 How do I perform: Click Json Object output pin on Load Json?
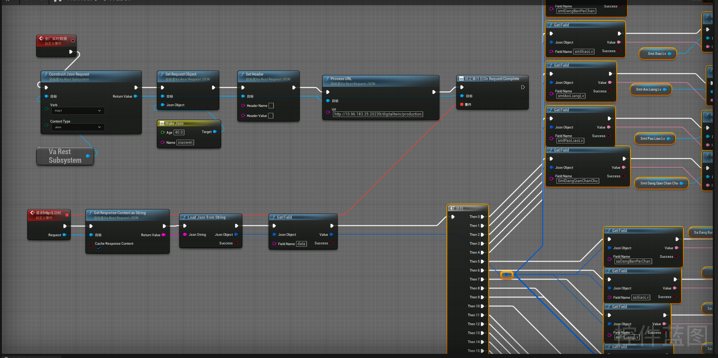[x=236, y=235]
